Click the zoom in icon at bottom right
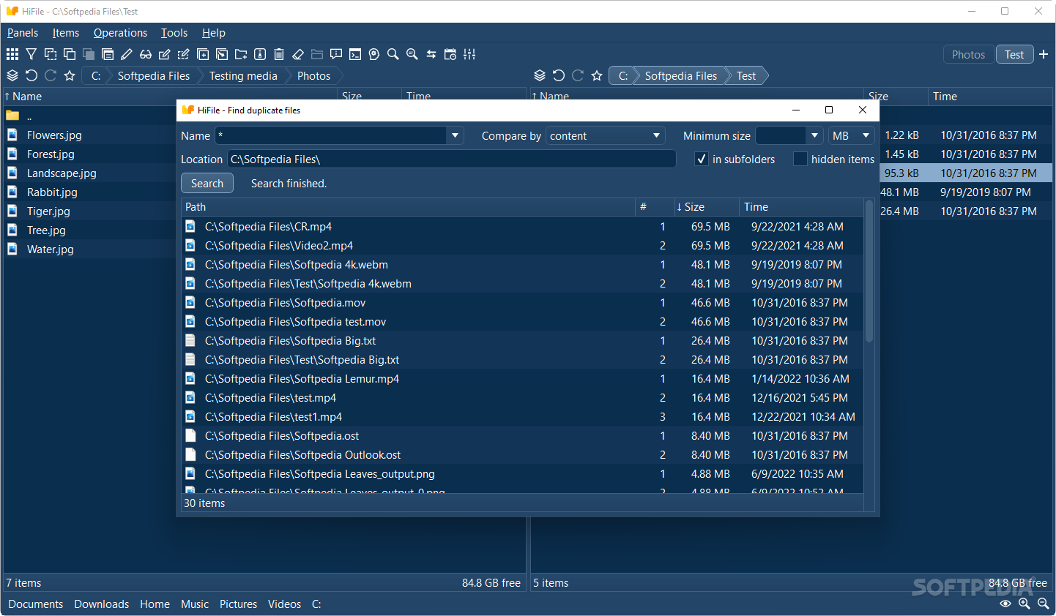Viewport: 1056px width, 616px height. [x=1025, y=604]
